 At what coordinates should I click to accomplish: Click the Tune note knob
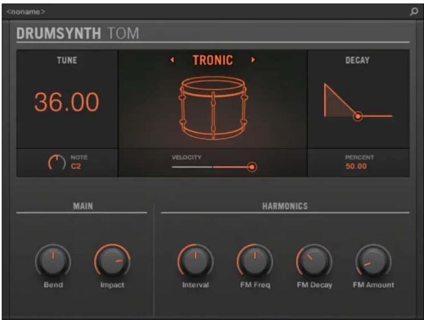tap(57, 163)
